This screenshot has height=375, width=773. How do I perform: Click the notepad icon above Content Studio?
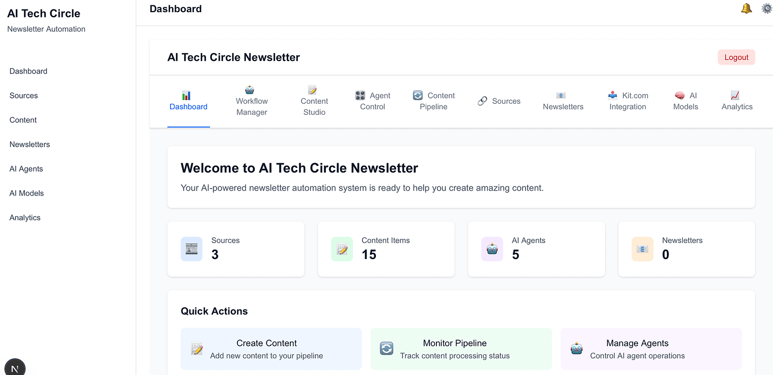pyautogui.click(x=313, y=90)
